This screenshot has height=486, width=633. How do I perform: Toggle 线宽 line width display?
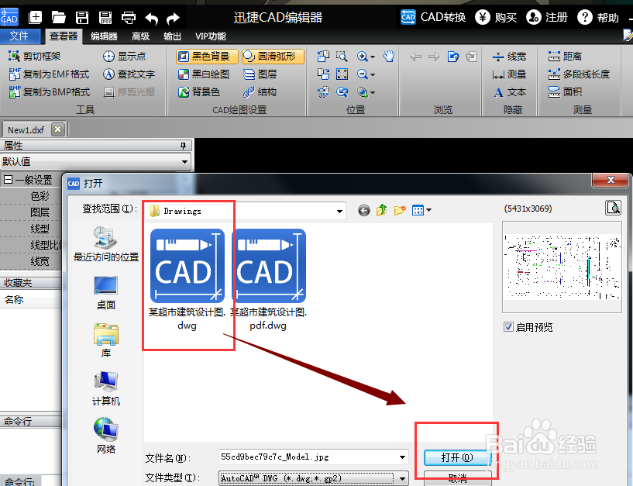tap(509, 56)
